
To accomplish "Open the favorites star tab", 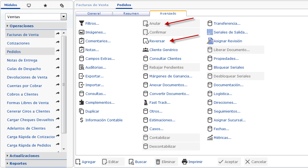I will tap(45, 5).
